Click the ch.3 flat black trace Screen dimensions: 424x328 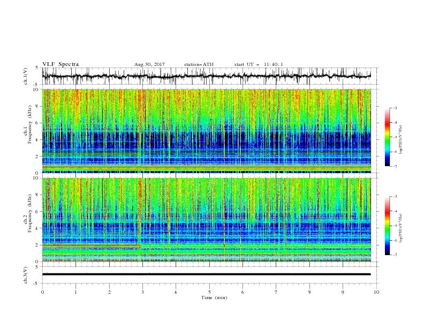click(x=206, y=274)
